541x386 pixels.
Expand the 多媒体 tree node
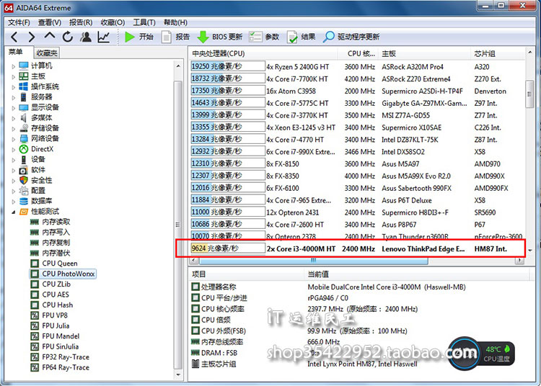14,118
